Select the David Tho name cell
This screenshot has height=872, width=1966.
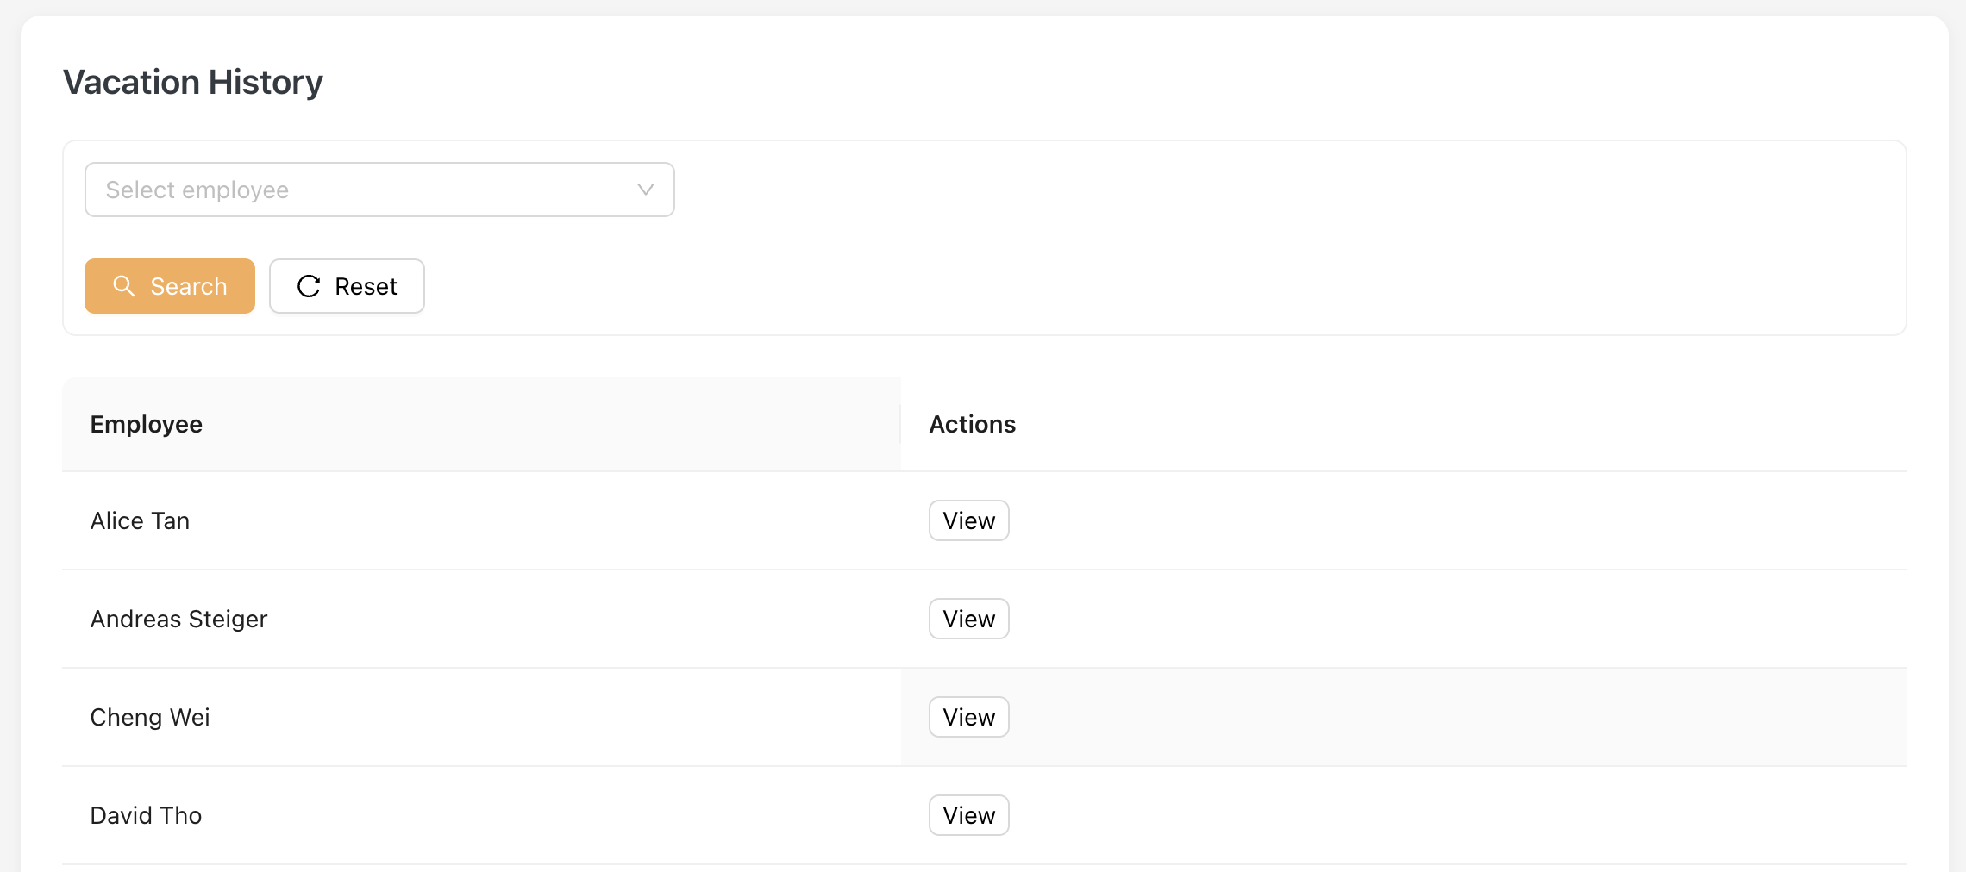coord(146,815)
